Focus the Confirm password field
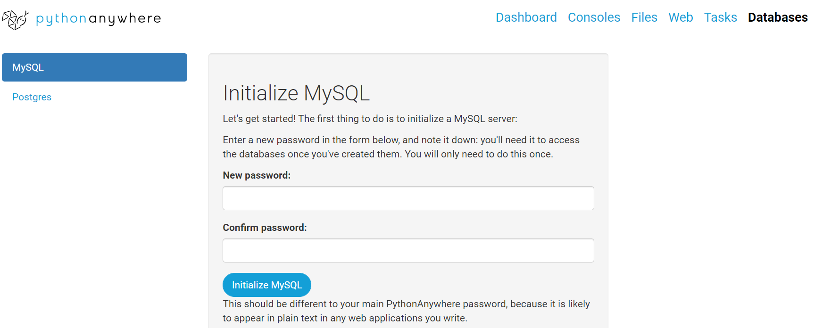Screen dimensions: 831x328 [x=408, y=250]
